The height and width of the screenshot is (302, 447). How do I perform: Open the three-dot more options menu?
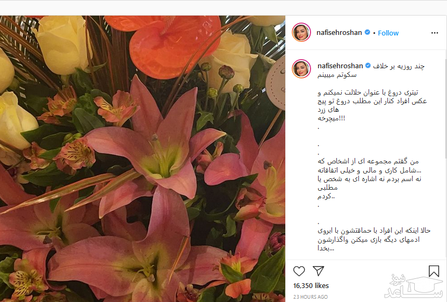click(435, 33)
